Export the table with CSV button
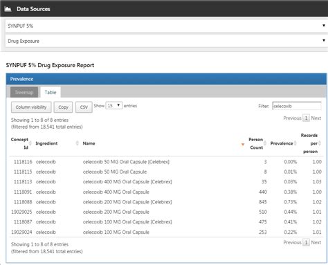The height and width of the screenshot is (265, 328). tap(84, 107)
